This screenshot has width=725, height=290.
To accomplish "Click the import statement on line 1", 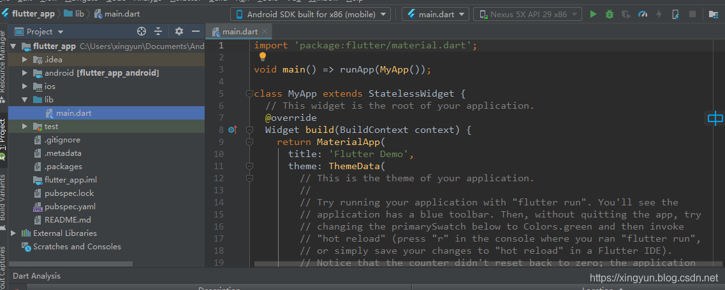I will (x=365, y=46).
